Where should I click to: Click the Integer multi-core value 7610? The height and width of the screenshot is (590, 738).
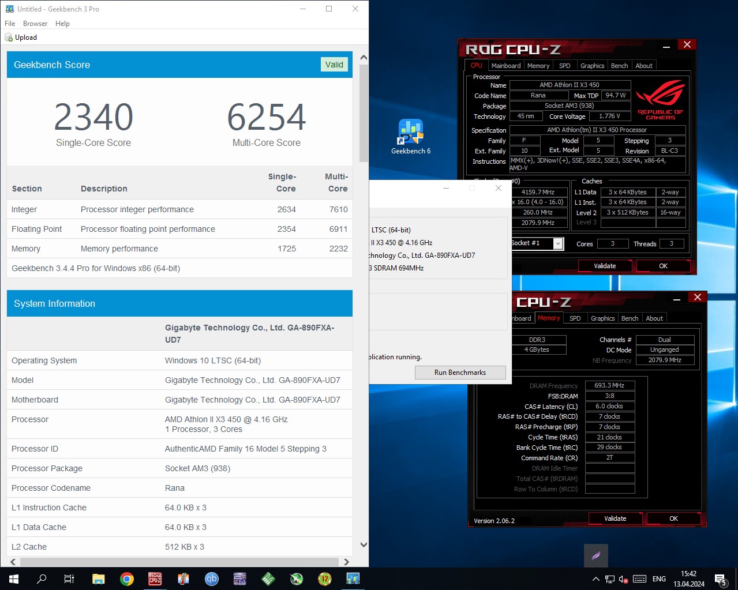pos(339,209)
